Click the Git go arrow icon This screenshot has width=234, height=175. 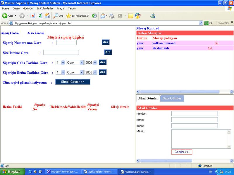pyautogui.click(x=206, y=23)
